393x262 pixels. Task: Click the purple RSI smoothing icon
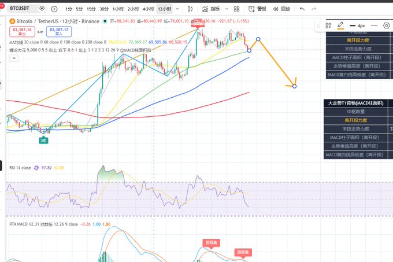point(36,168)
